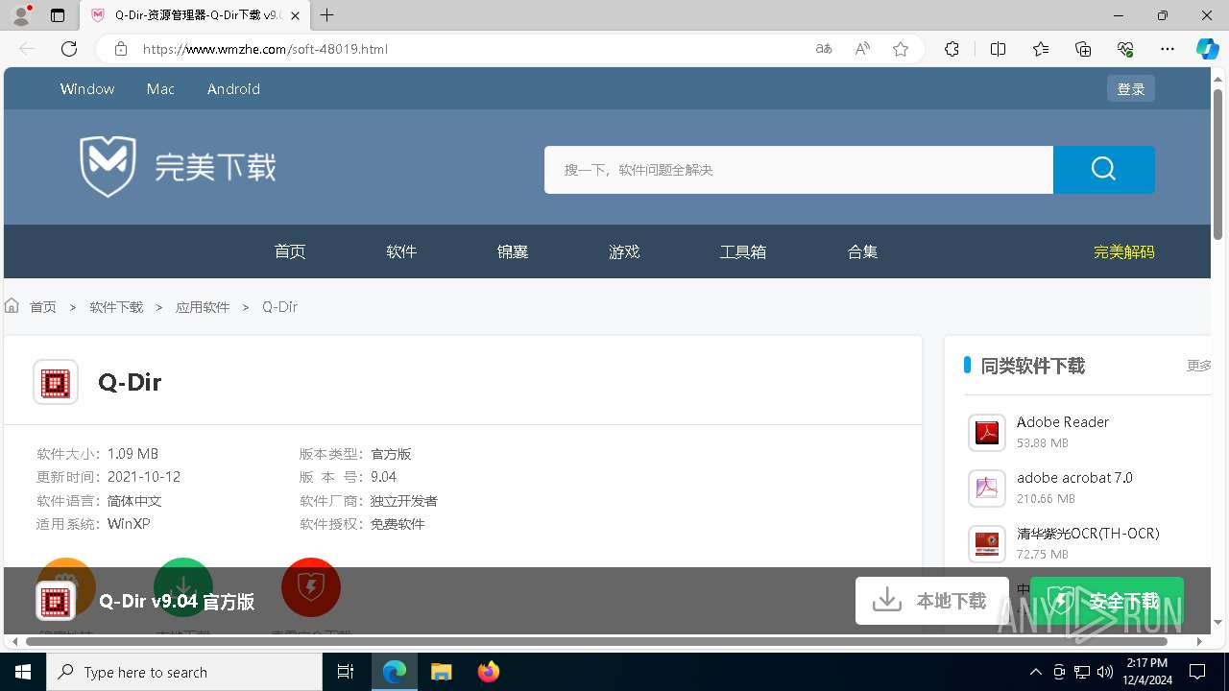Toggle split screen view icon
This screenshot has height=691, width=1229.
point(998,49)
